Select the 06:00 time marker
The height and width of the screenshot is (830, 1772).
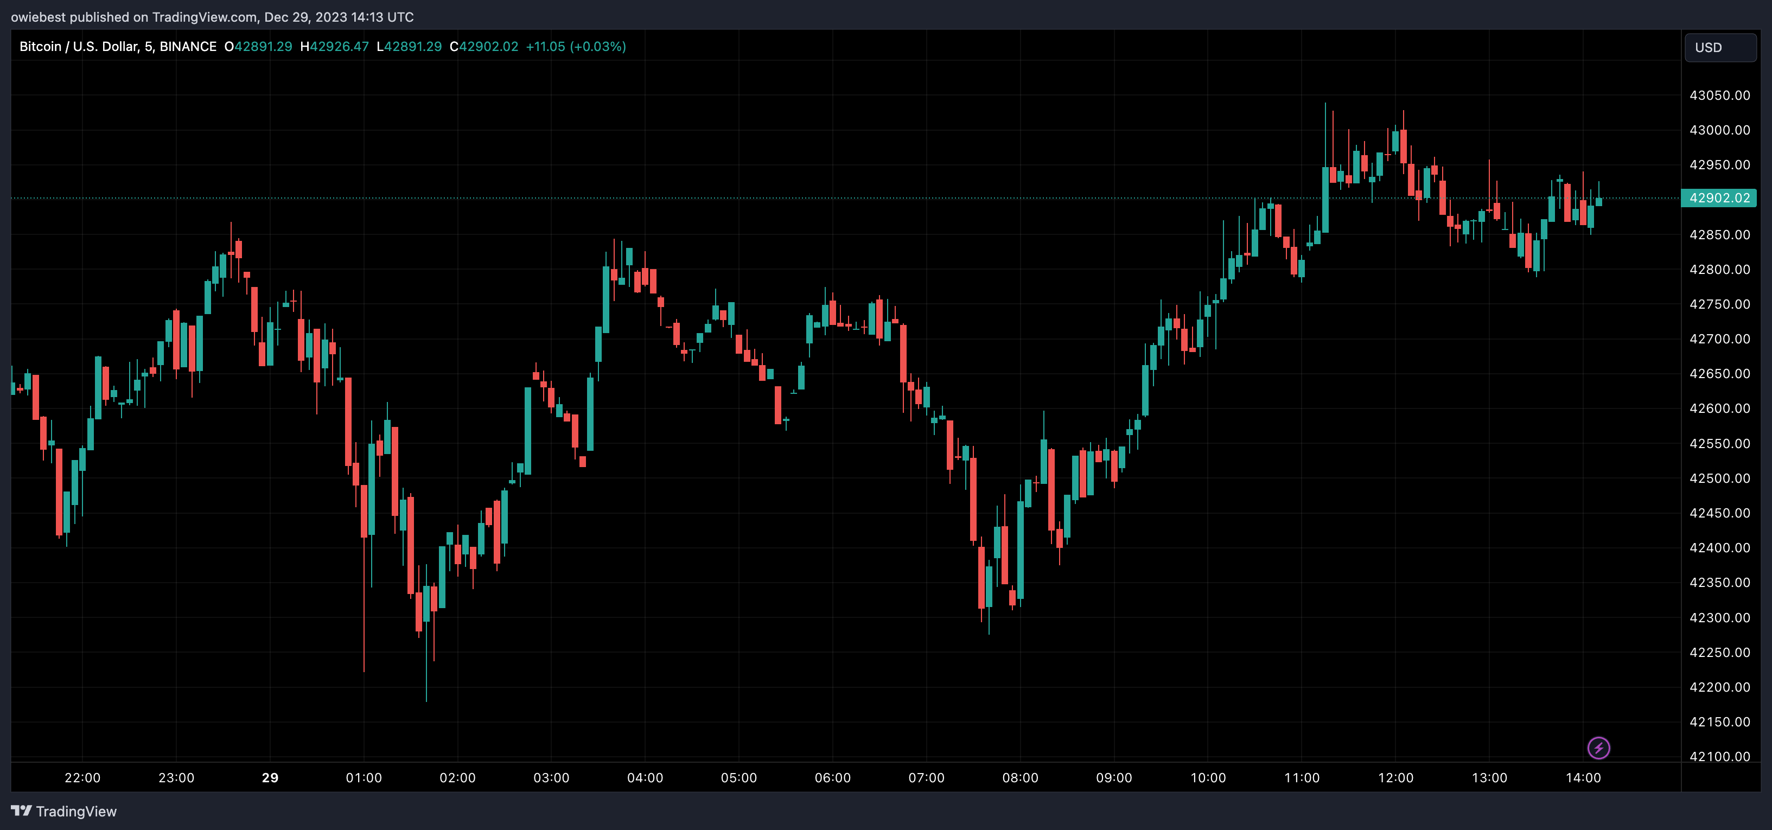pyautogui.click(x=833, y=778)
